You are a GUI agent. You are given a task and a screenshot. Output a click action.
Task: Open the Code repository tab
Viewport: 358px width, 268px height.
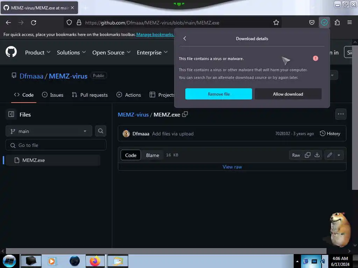click(24, 95)
